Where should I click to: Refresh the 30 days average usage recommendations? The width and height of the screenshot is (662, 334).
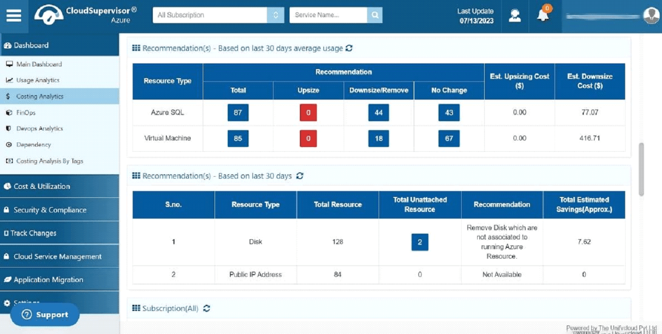click(x=349, y=48)
